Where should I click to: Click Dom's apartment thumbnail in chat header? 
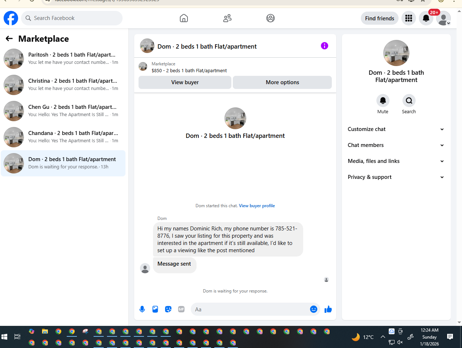[147, 46]
